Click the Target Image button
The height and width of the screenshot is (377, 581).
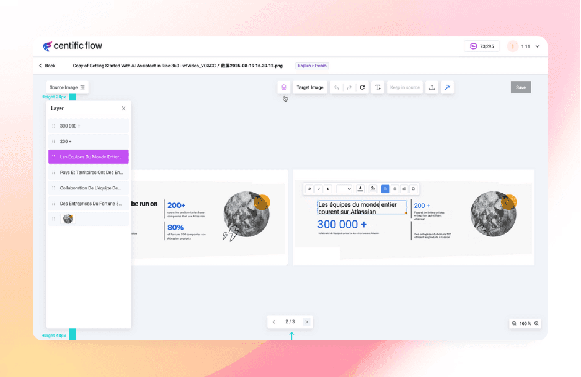click(x=310, y=87)
